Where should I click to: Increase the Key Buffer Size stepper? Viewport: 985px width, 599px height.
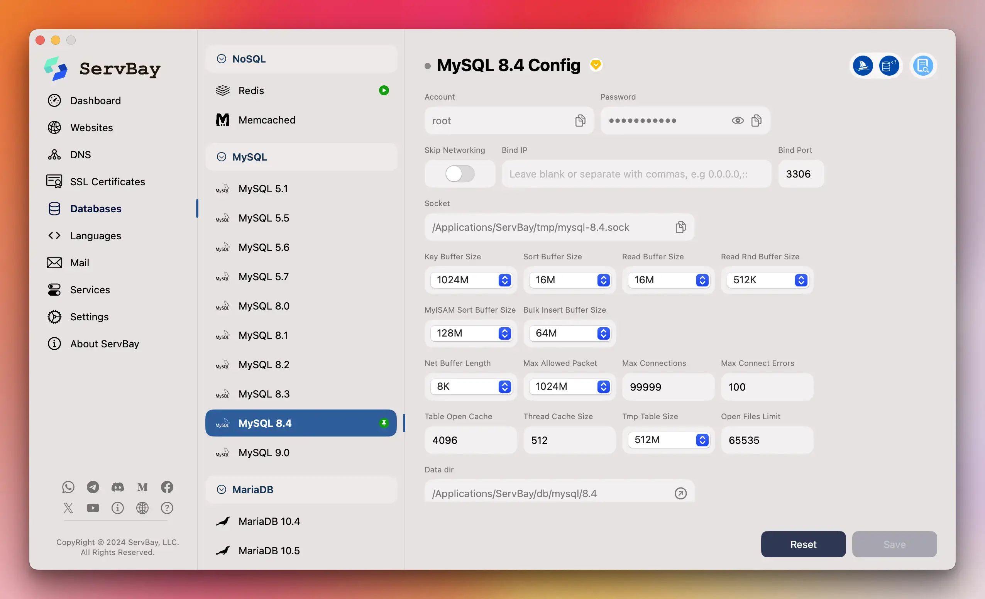click(x=506, y=276)
